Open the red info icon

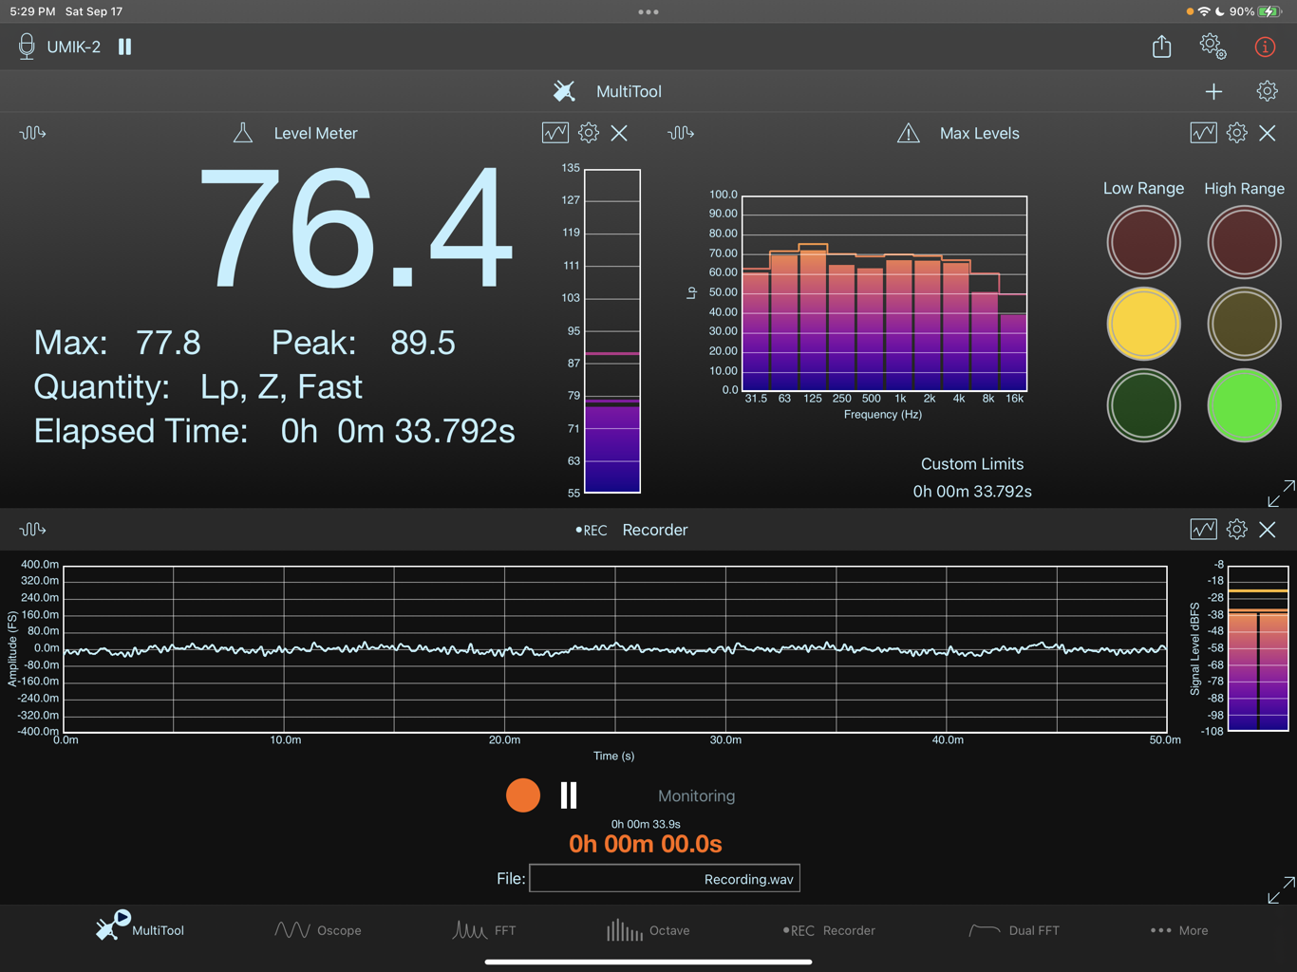[1265, 47]
